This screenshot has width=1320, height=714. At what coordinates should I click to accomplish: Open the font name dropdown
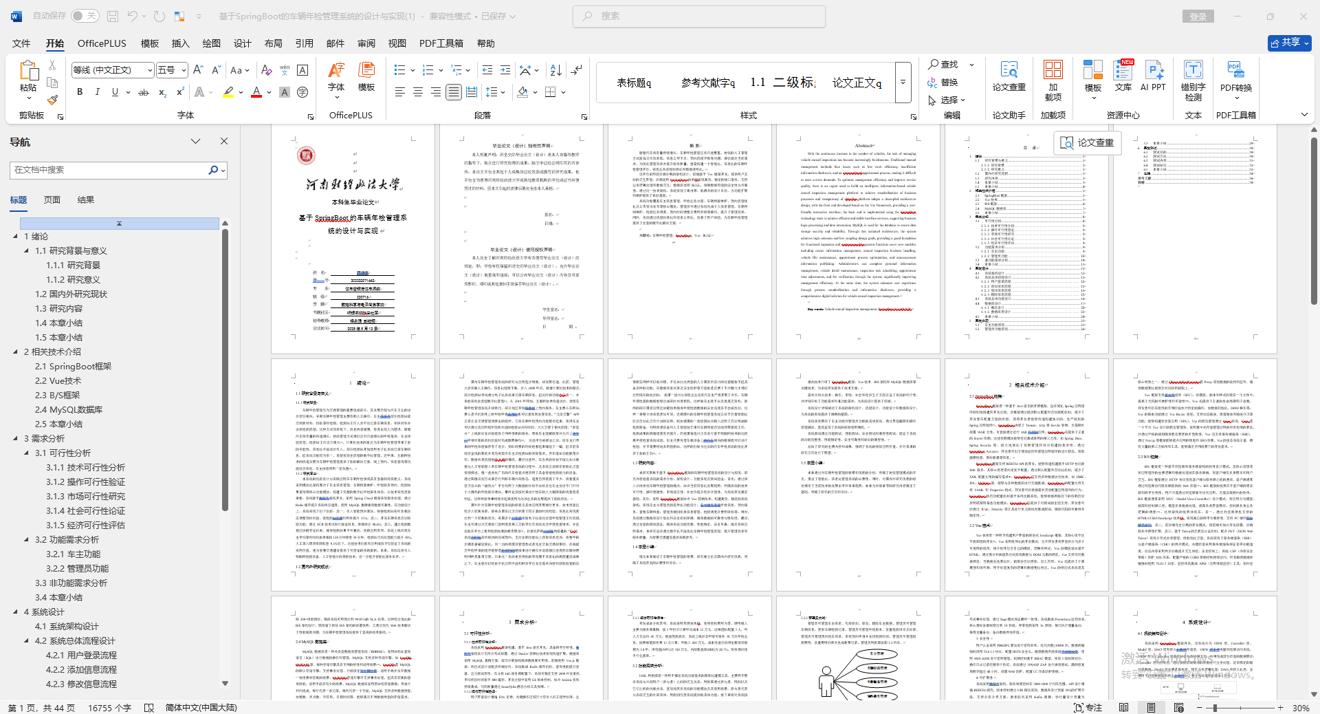[149, 70]
